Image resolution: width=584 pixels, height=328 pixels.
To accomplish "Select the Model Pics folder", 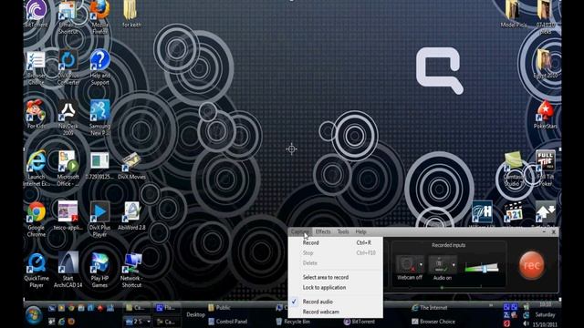I will [513, 14].
